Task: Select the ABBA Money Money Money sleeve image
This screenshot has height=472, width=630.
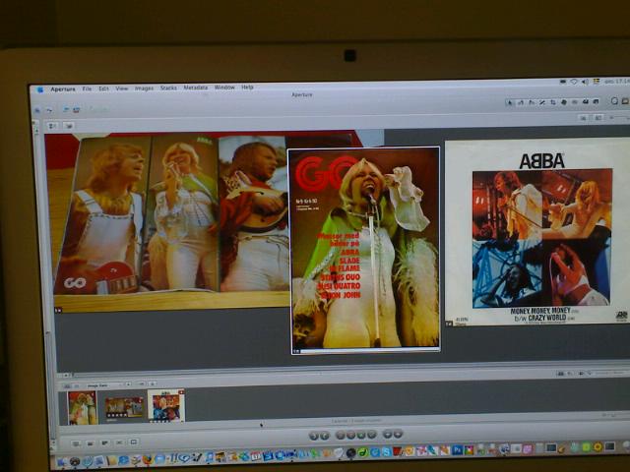Action: point(536,231)
